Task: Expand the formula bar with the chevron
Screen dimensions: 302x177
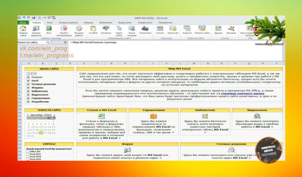Action: coord(284,42)
